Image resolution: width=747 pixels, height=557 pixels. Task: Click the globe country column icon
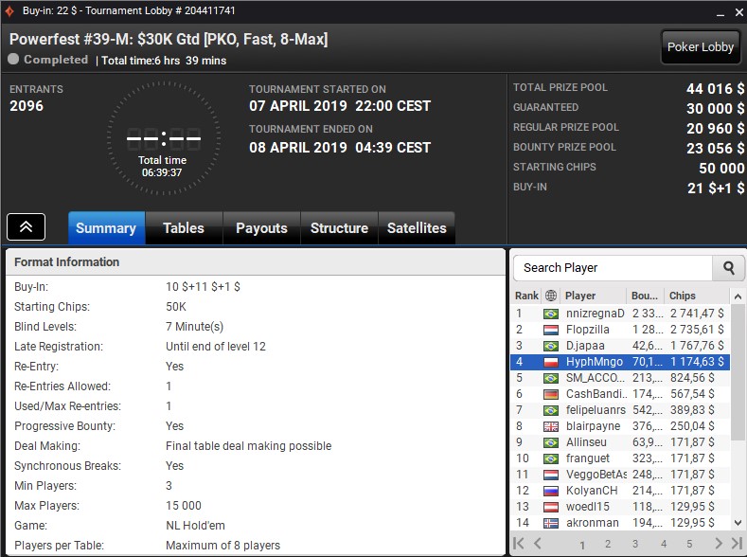(x=550, y=296)
